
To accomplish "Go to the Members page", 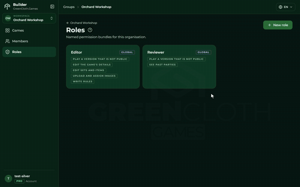I will [29, 41].
